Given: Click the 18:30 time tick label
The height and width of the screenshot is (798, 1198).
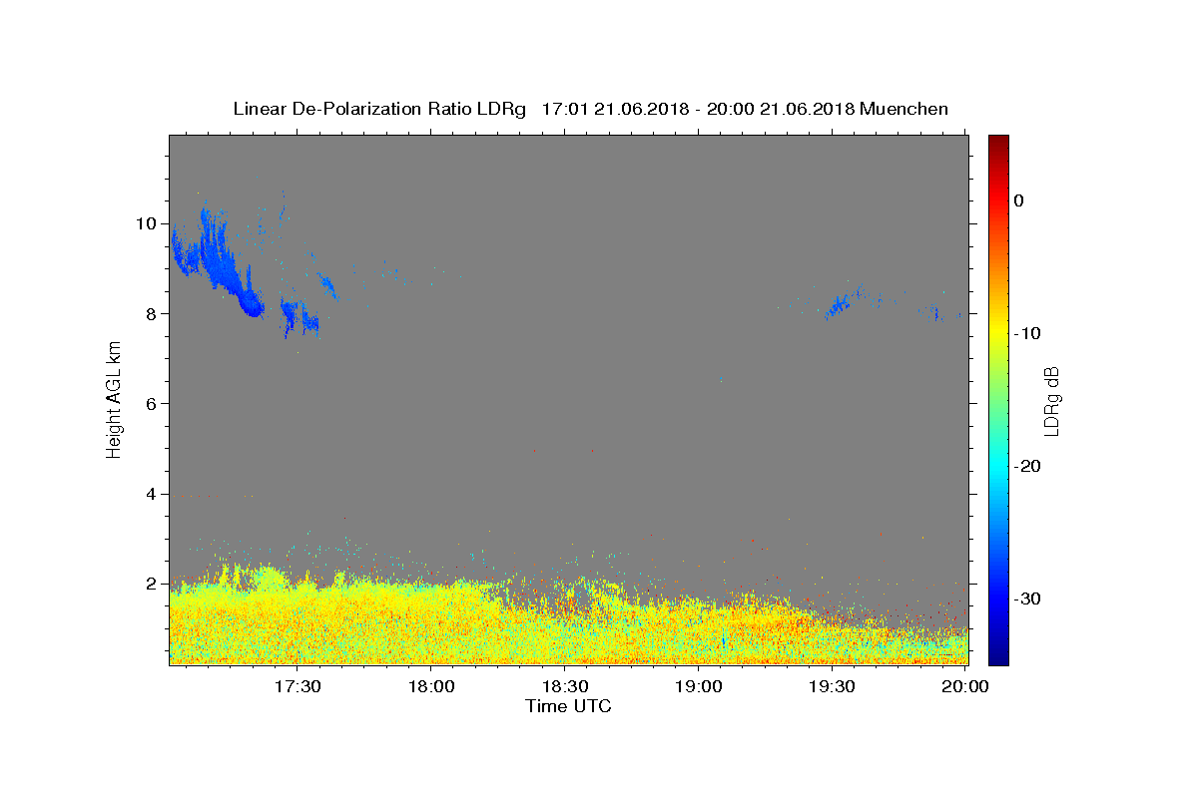Looking at the screenshot, I should point(564,687).
